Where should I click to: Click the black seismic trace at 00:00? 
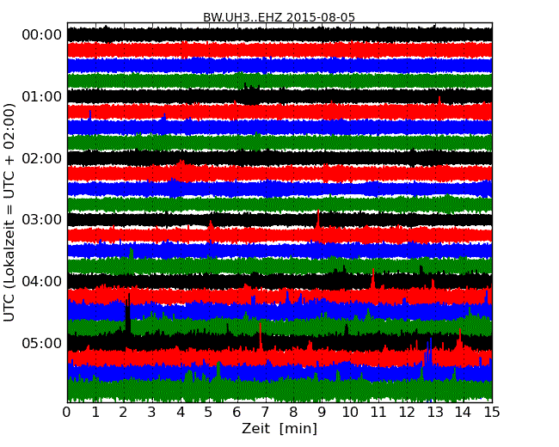[279, 34]
